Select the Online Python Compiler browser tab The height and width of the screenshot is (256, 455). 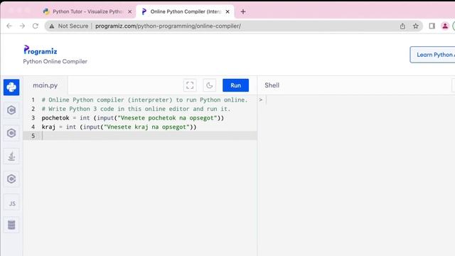185,11
